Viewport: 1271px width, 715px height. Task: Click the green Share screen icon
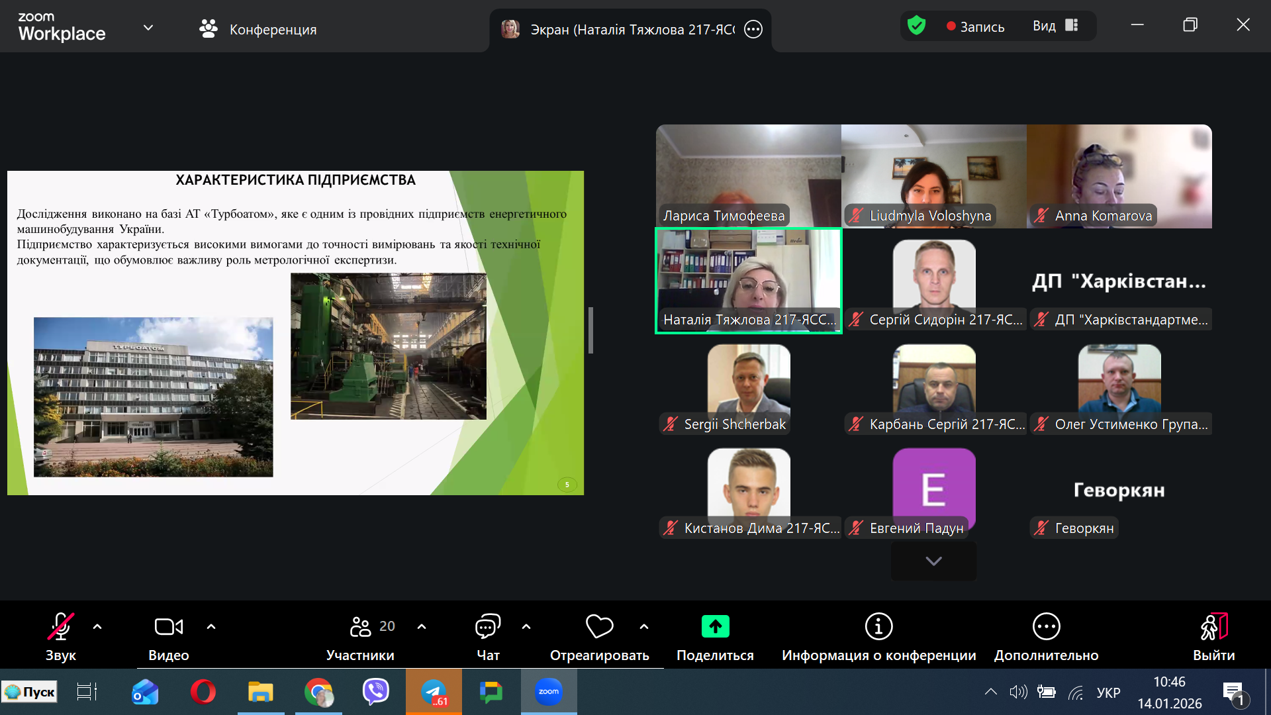pyautogui.click(x=715, y=626)
